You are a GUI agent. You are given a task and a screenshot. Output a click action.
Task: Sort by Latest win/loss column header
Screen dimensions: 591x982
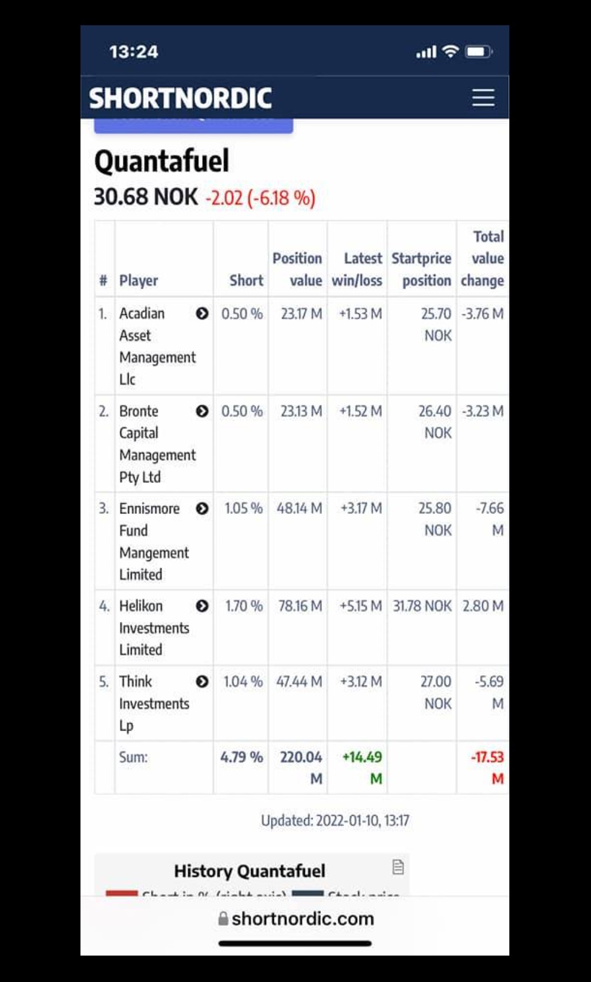tap(357, 269)
